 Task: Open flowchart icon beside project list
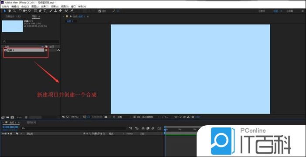(x=58, y=50)
